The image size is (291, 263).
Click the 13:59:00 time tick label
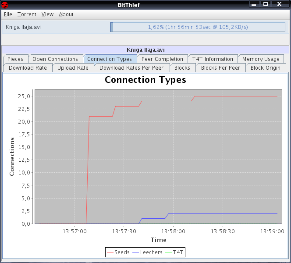(x=272, y=231)
